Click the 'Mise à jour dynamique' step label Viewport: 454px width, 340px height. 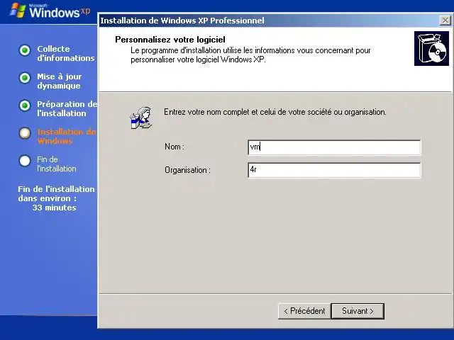pyautogui.click(x=60, y=81)
